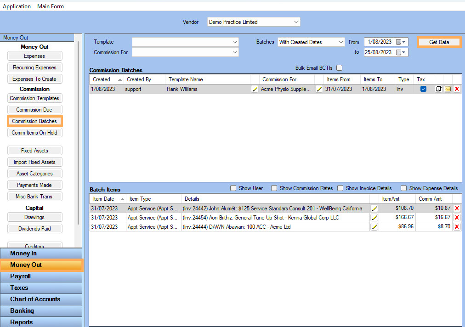Delete the Hank Williams commission batch
This screenshot has height=327, width=465.
[x=456, y=89]
